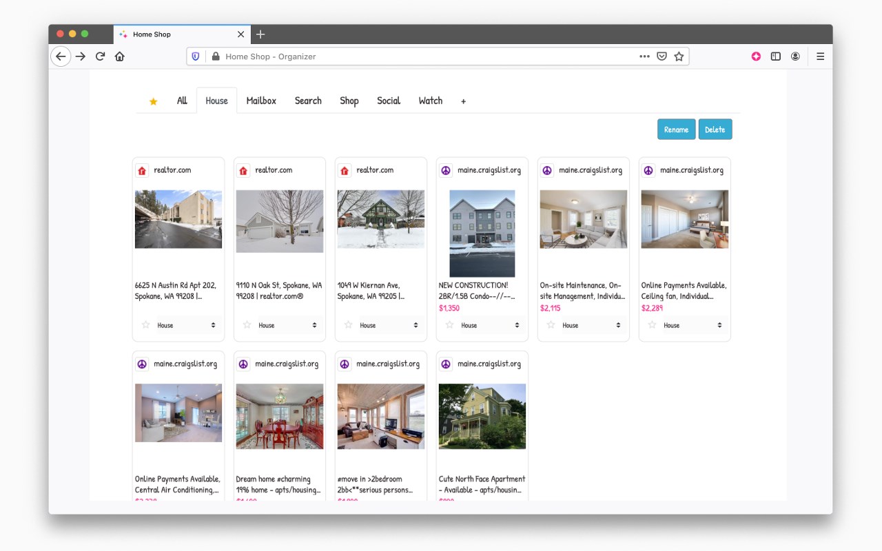Reload the page with refresh icon

point(100,56)
